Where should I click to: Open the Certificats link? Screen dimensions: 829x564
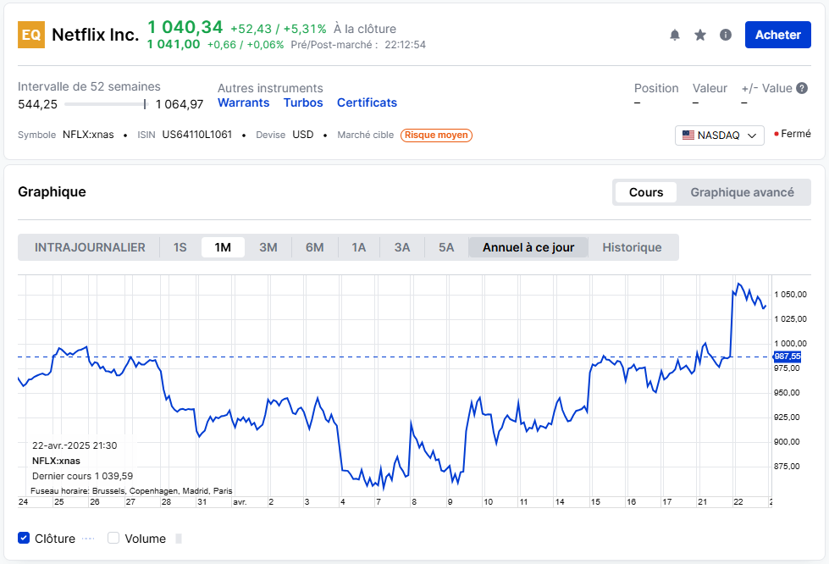pyautogui.click(x=367, y=102)
